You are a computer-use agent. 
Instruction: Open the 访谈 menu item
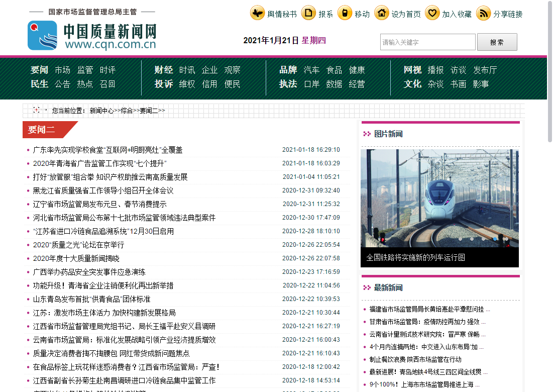coord(458,70)
